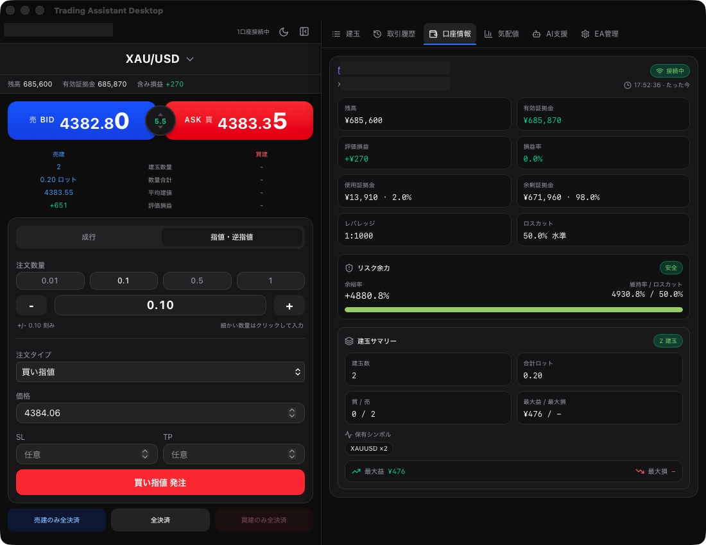Click the spread 5.5 indicator circle

(x=160, y=121)
